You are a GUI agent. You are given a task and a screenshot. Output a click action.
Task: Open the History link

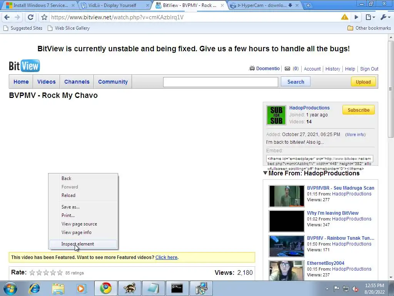point(333,69)
